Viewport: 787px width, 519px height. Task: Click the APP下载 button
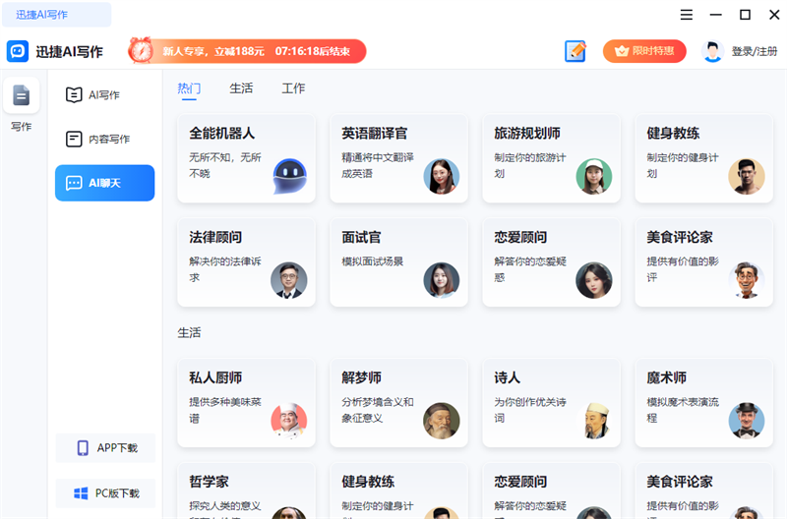tap(105, 448)
